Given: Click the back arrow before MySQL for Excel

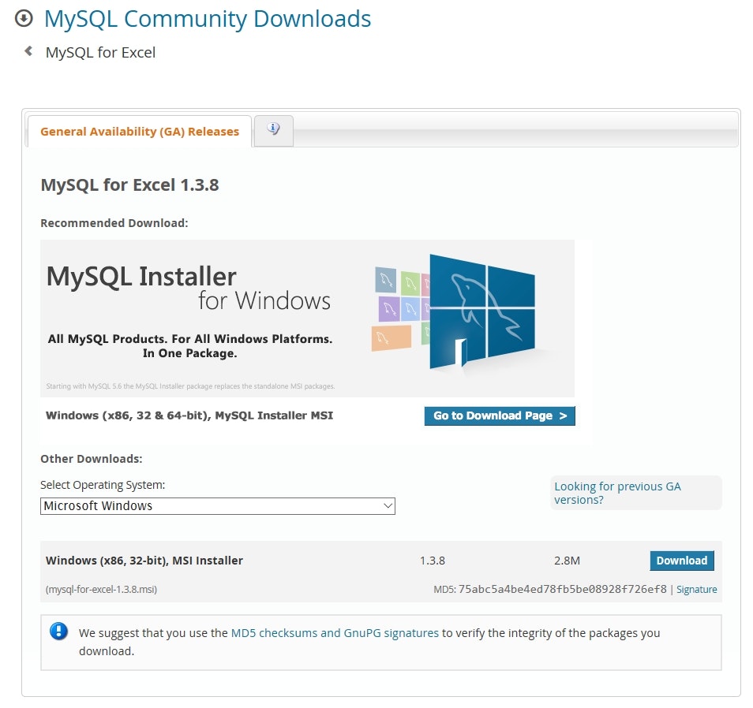Looking at the screenshot, I should (28, 50).
